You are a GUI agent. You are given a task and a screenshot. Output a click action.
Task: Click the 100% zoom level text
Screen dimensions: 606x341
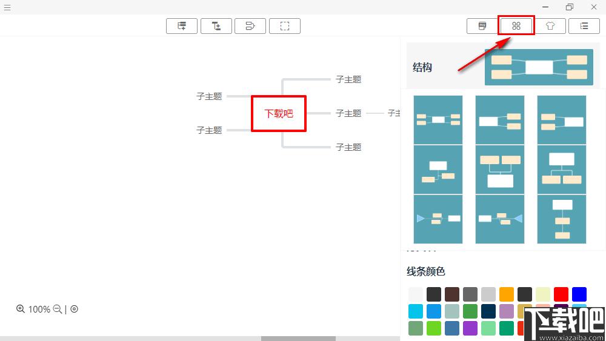click(x=39, y=310)
